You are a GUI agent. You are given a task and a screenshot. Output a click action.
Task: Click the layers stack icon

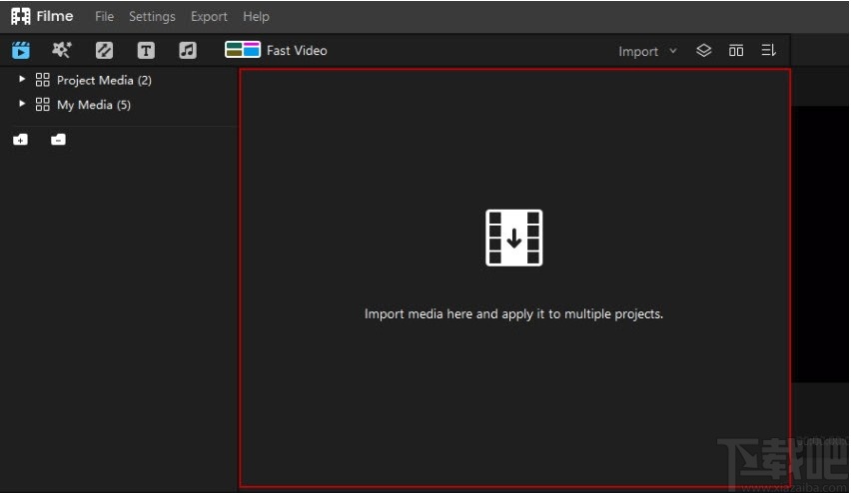(x=703, y=51)
